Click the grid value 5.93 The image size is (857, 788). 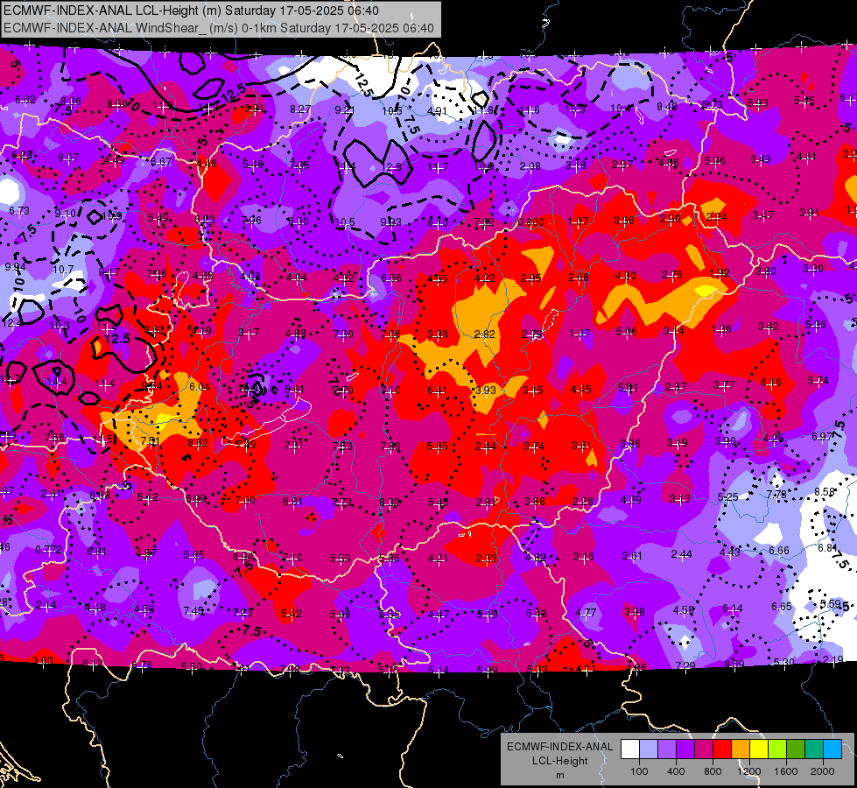pos(758,102)
